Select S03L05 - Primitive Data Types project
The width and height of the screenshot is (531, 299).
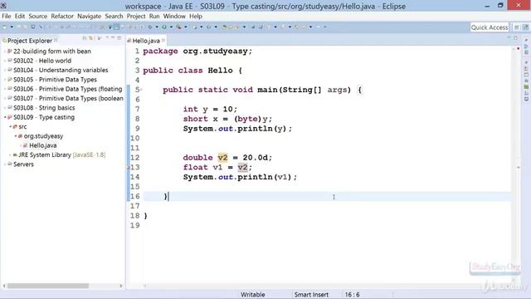[x=56, y=80]
